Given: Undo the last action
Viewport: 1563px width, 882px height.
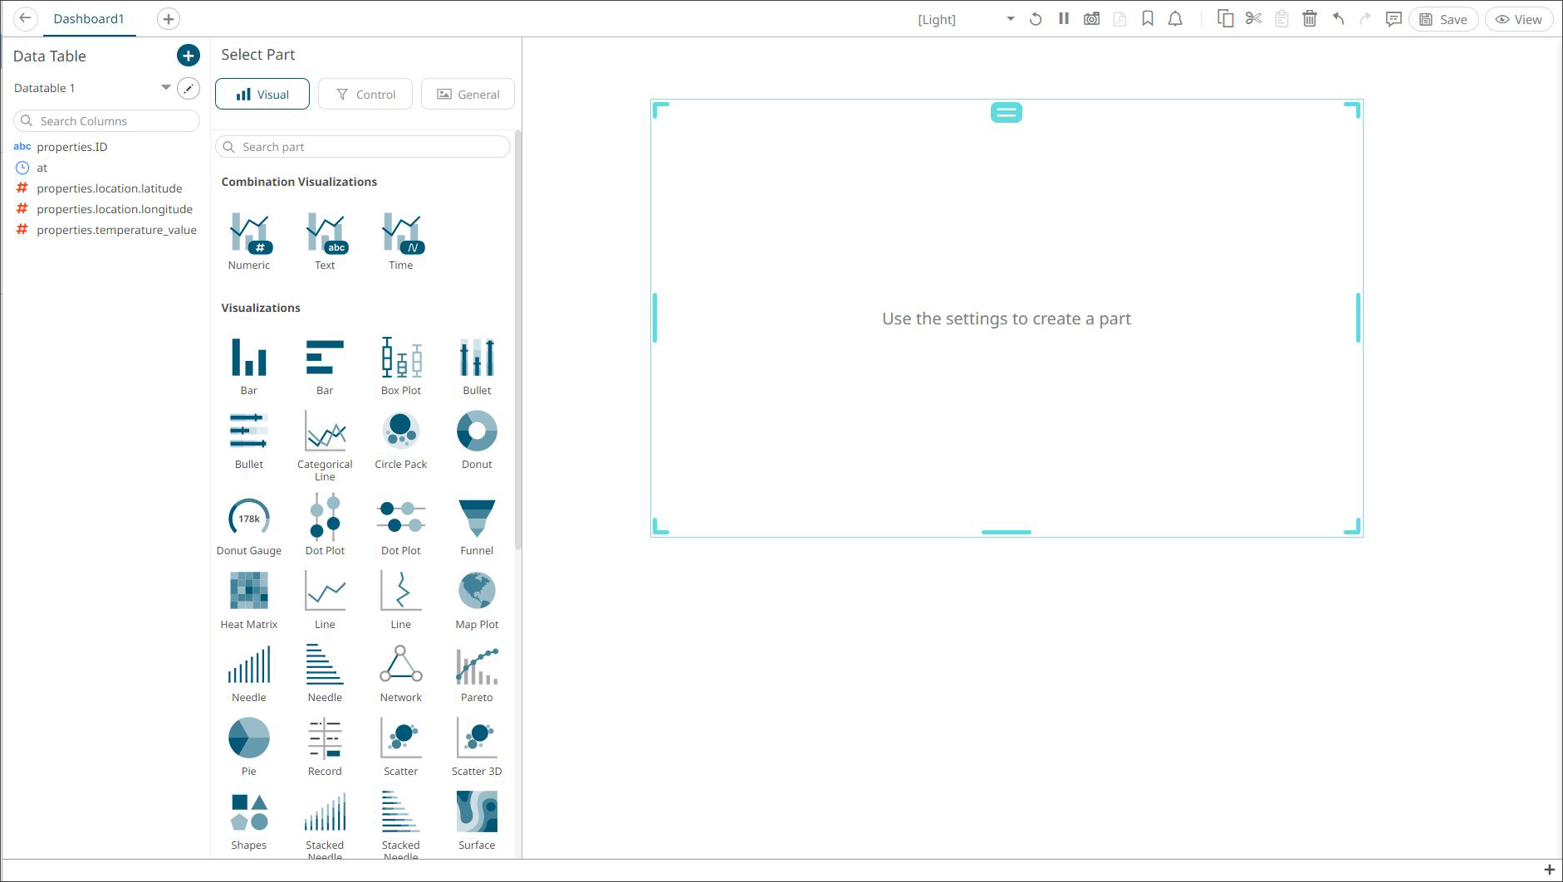Looking at the screenshot, I should [x=1338, y=18].
